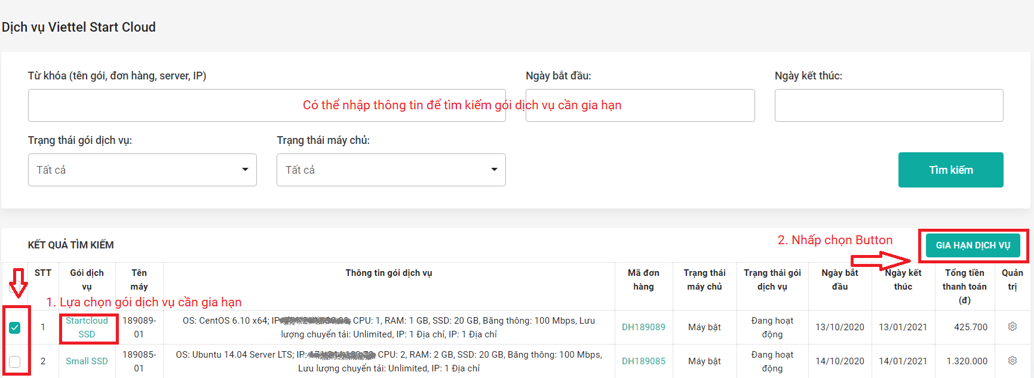This screenshot has width=1034, height=378.
Task: Open settings gear for order DH189085
Action: (1012, 361)
